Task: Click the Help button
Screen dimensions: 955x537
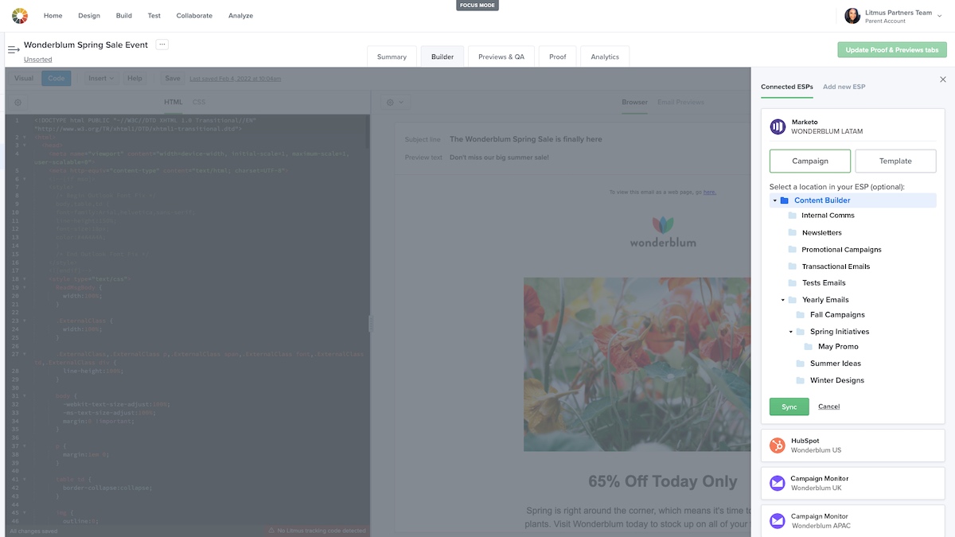Action: coord(135,78)
